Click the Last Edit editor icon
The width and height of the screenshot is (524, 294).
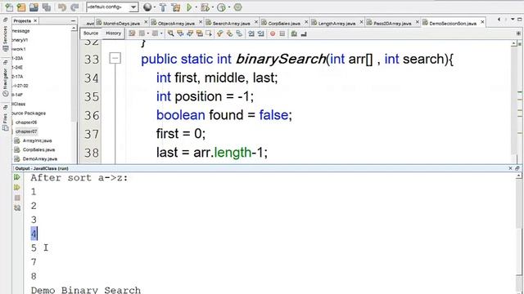(132, 33)
